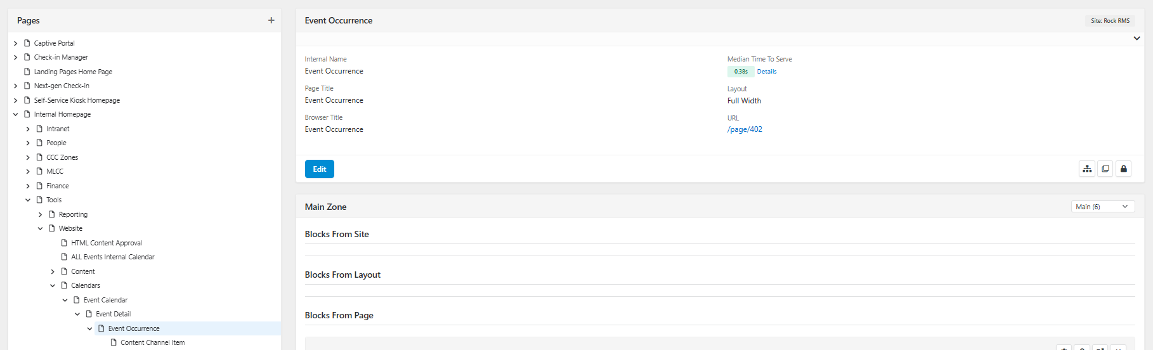Expand the Finance tree node
This screenshot has height=350, width=1153.
click(28, 186)
